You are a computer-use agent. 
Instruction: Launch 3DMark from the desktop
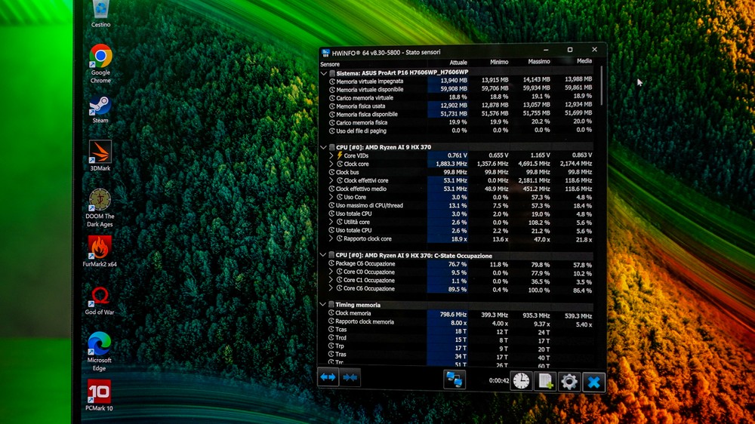[x=100, y=156]
